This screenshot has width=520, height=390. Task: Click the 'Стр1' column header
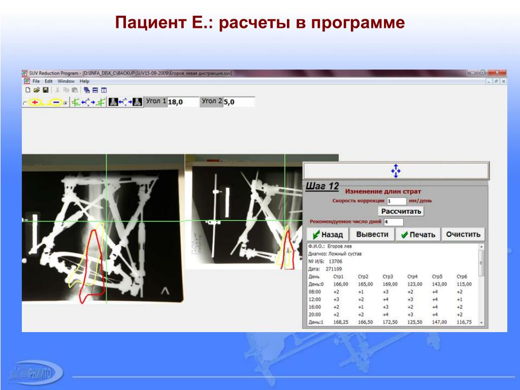(338, 277)
